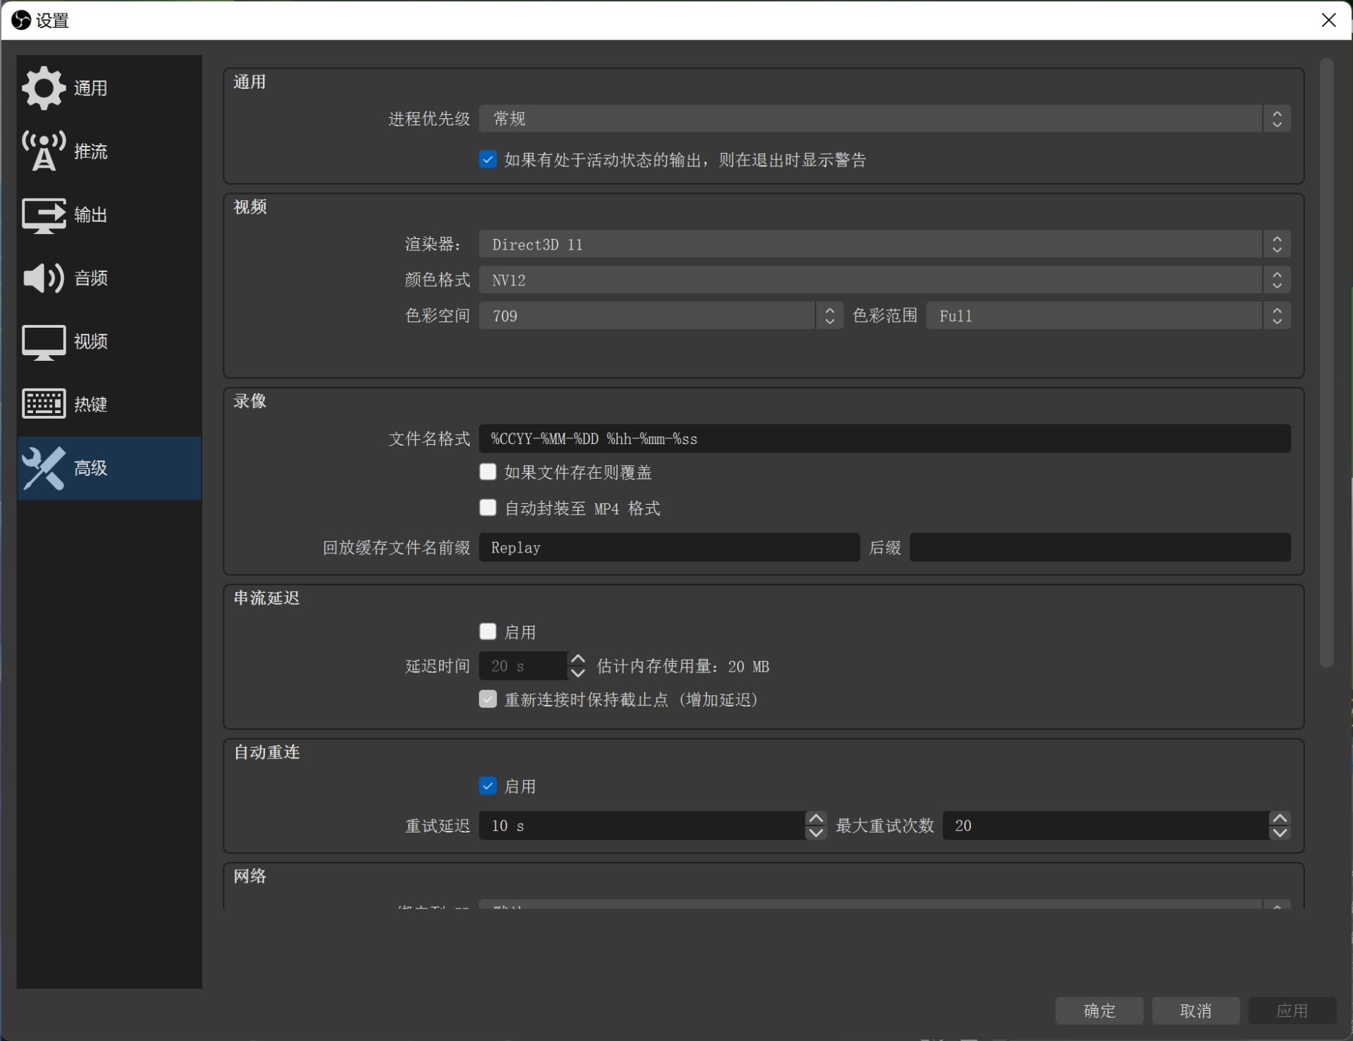Enable 自动封装至 MP4 格式 checkbox

(488, 507)
